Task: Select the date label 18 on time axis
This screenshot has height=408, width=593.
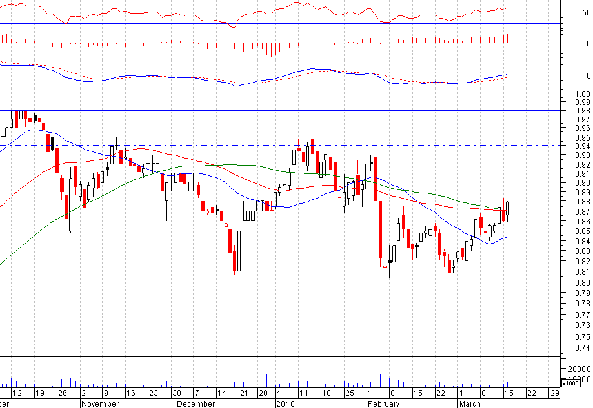Action: [327, 393]
